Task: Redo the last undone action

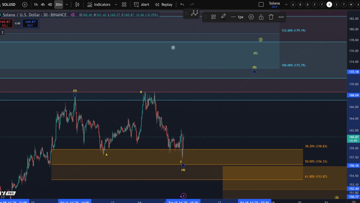Action: pos(192,5)
